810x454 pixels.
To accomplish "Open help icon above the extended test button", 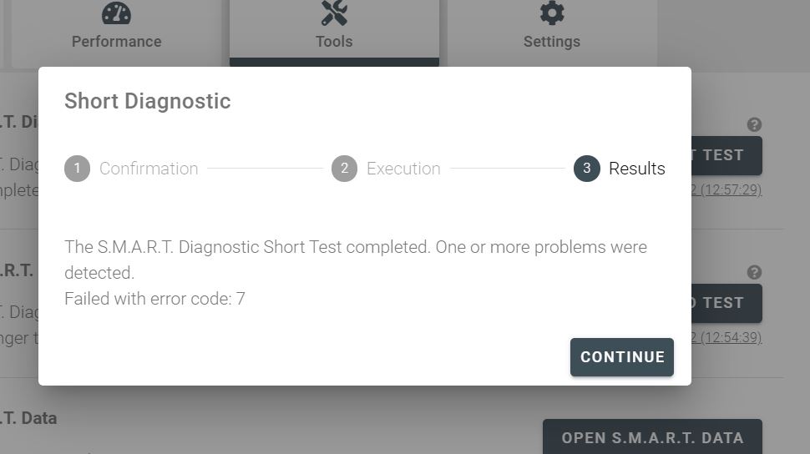I will pos(754,272).
